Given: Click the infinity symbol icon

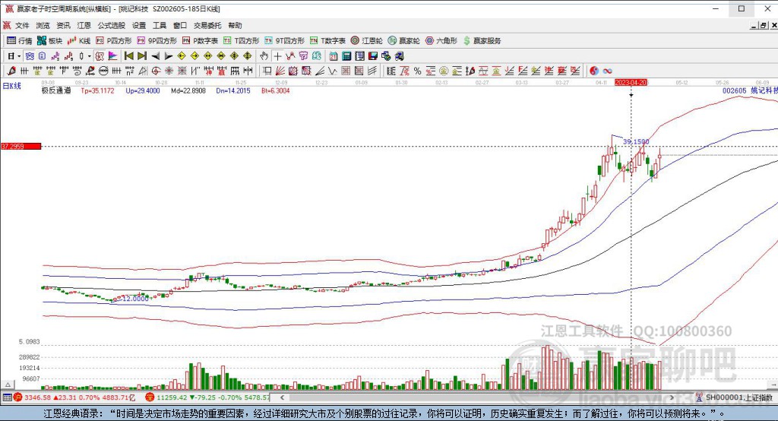Looking at the screenshot, I should tap(608, 71).
